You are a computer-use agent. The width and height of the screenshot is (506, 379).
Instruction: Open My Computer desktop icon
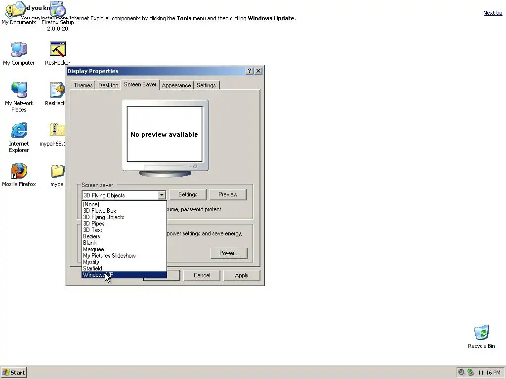pos(19,53)
